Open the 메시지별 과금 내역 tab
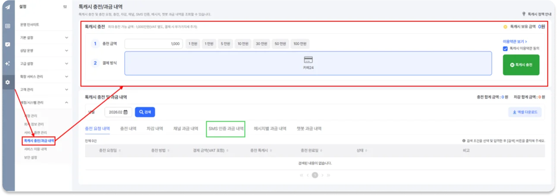 coord(270,129)
